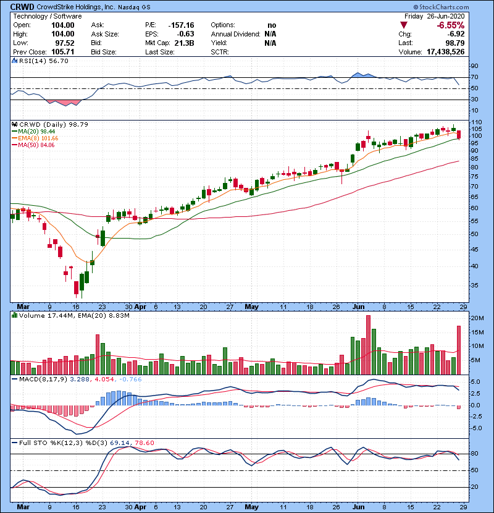Image resolution: width=494 pixels, height=513 pixels.
Task: Click the EPS value -0.63
Action: pos(186,34)
